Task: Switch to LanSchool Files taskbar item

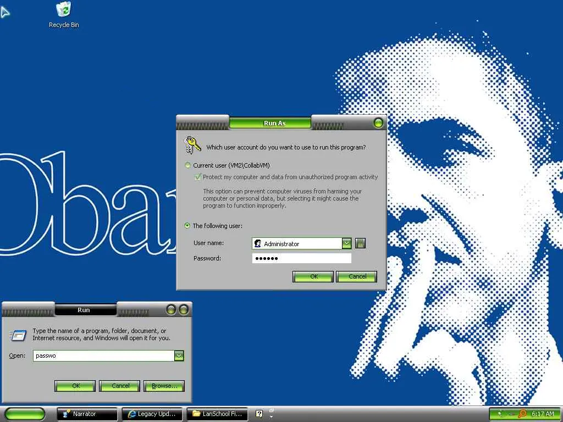Action: [x=217, y=414]
